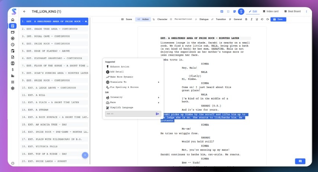This screenshot has height=172, width=318.
Task: Open the clipboard icon in sidebar
Action: [13, 51]
